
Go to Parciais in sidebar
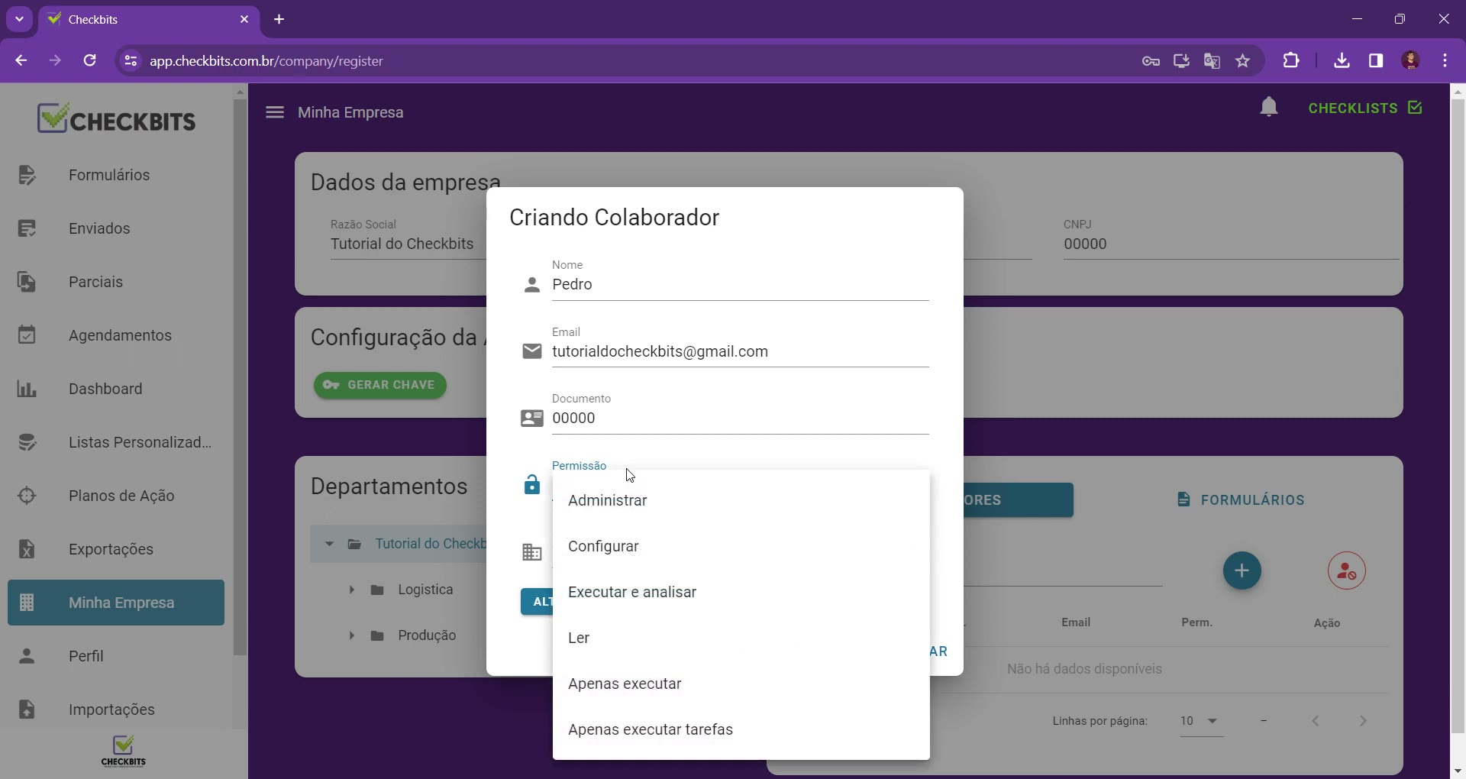pyautogui.click(x=116, y=282)
